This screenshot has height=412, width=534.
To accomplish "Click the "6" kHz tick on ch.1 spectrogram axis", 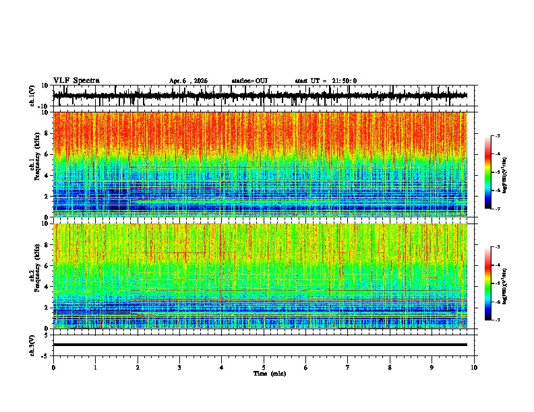I will (x=47, y=154).
